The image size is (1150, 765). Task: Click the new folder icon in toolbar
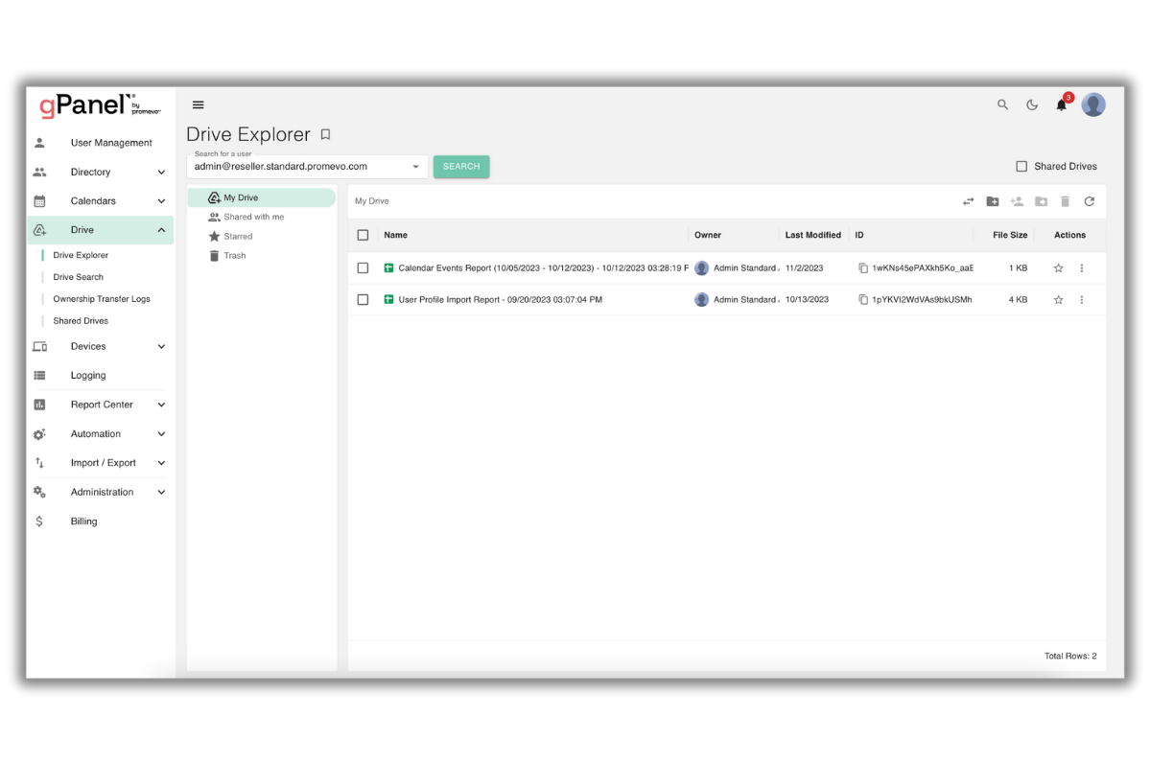(993, 201)
